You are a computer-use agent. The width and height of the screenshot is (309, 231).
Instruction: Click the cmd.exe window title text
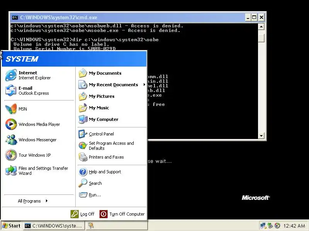[x=59, y=17]
